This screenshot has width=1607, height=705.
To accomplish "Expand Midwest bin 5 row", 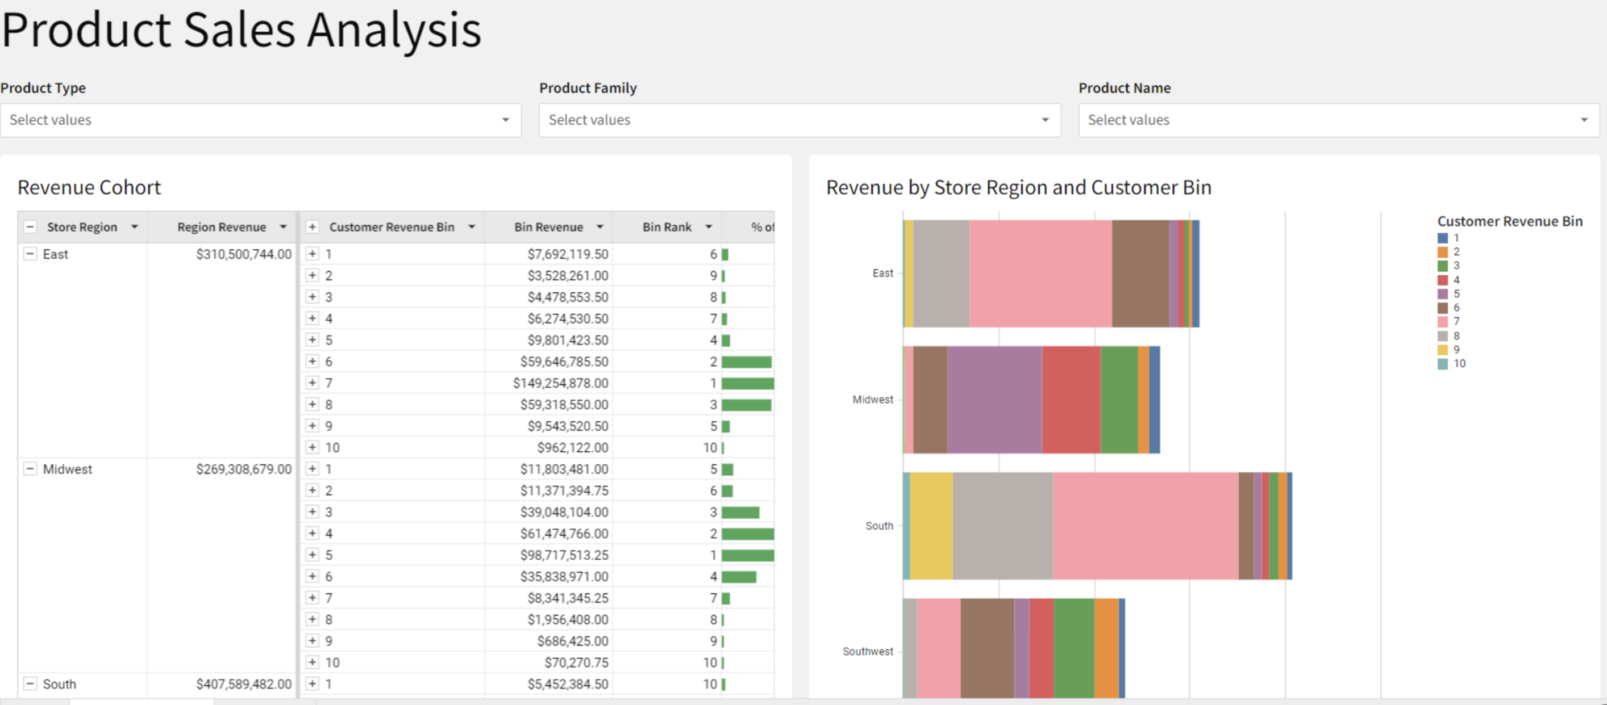I will pyautogui.click(x=313, y=555).
